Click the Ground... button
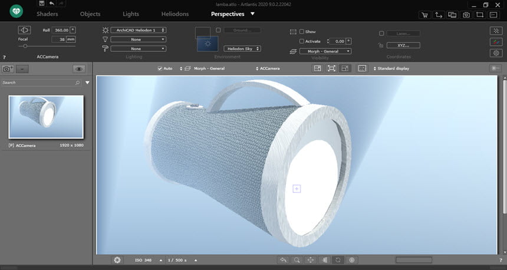Image resolution: width=507 pixels, height=270 pixels. point(242,30)
